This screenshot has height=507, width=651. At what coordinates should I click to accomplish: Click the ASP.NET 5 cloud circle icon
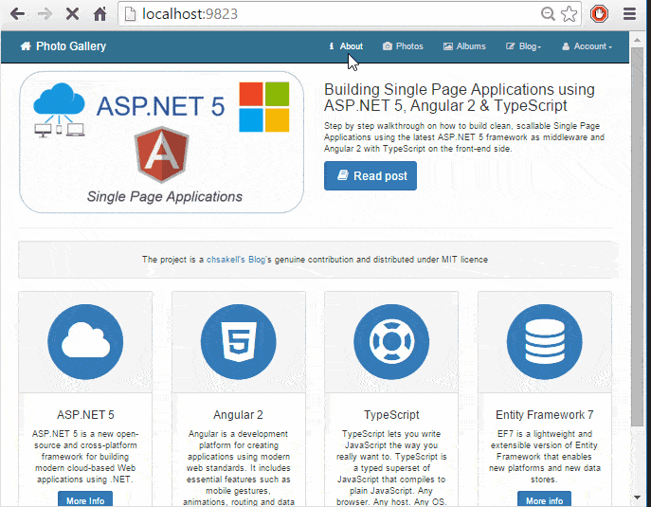[x=85, y=342]
